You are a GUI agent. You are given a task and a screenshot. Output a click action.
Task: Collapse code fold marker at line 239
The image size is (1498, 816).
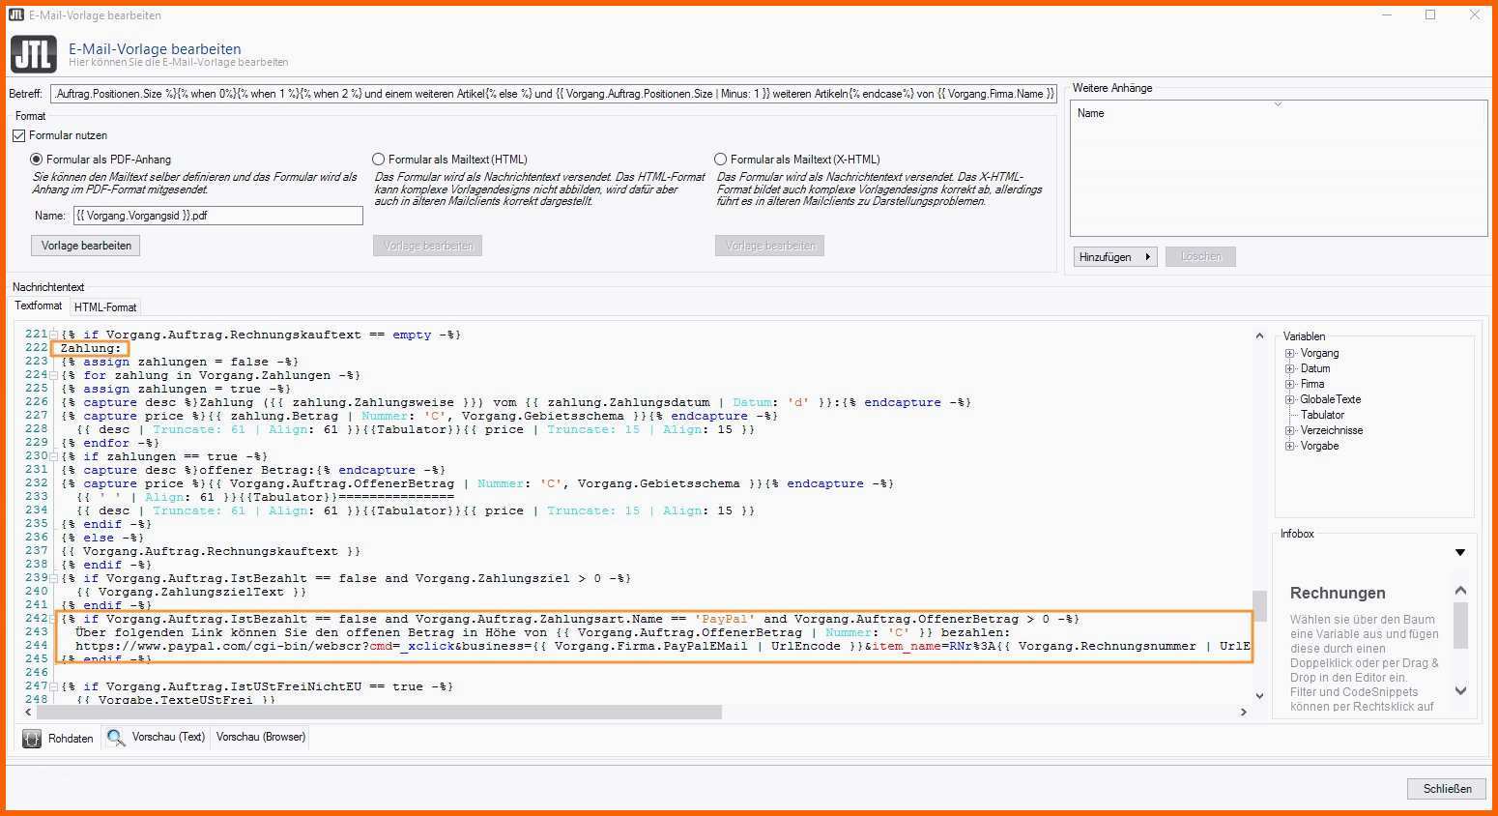click(x=54, y=578)
